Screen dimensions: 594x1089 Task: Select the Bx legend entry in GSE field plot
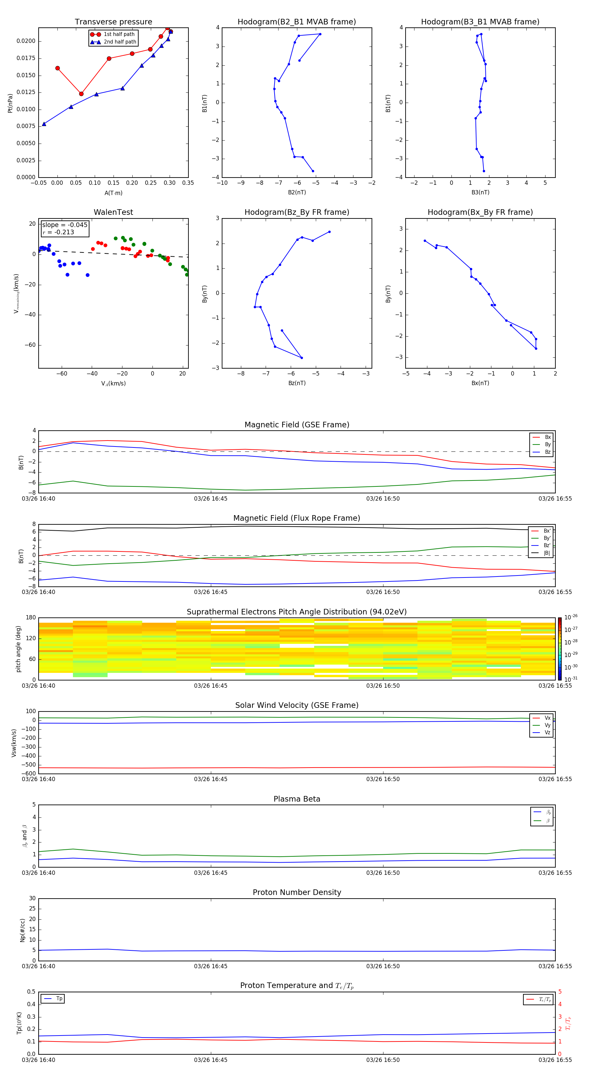point(542,437)
